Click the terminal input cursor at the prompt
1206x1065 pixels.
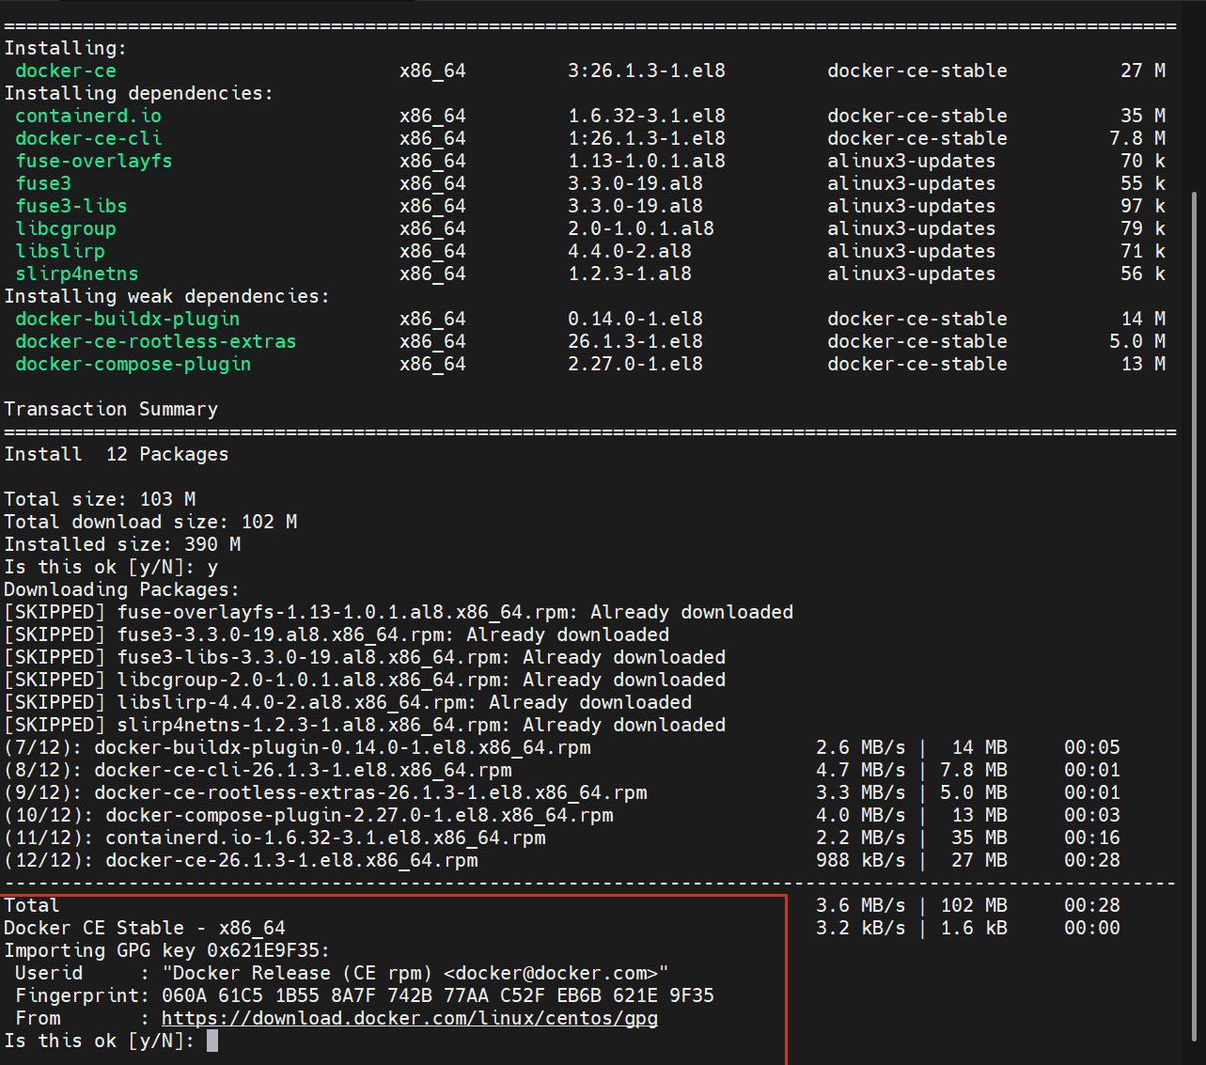point(213,1040)
